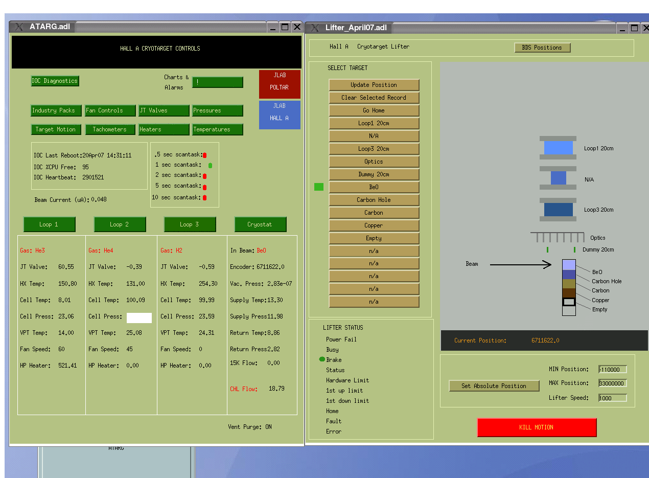Screen dimensions: 649x478
Task: Click the BeO segment of target stack
Action: click(x=569, y=265)
